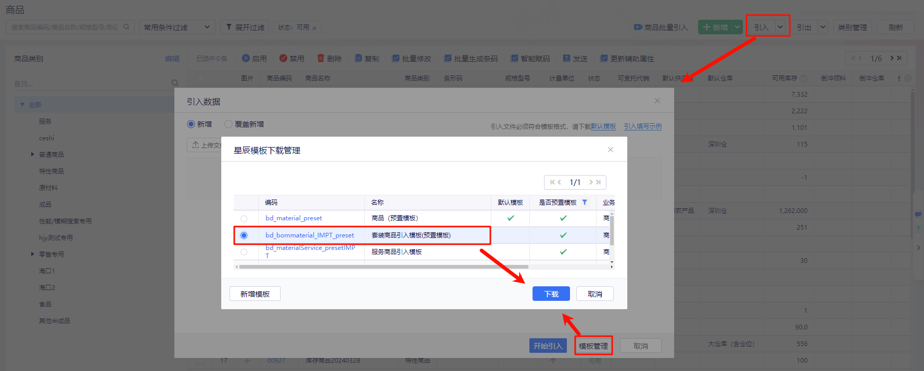
Task: Jump to last page in template pager
Action: 599,182
